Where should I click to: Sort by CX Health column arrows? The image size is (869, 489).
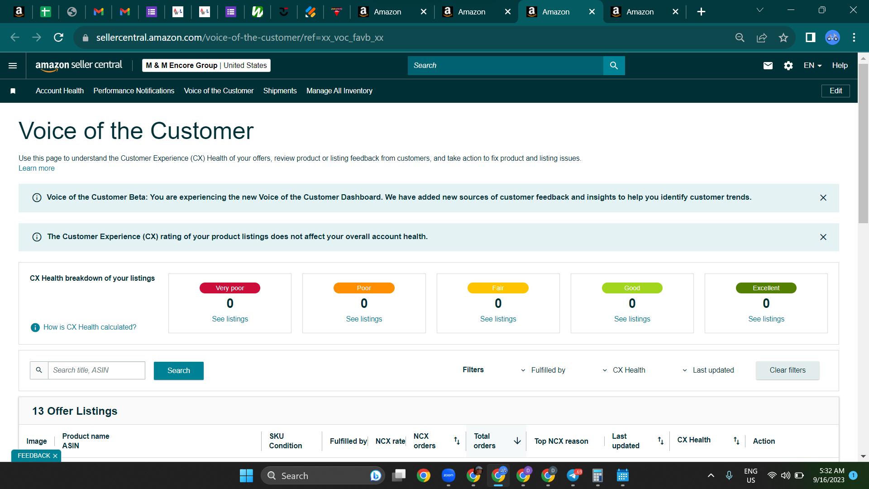pos(736,441)
